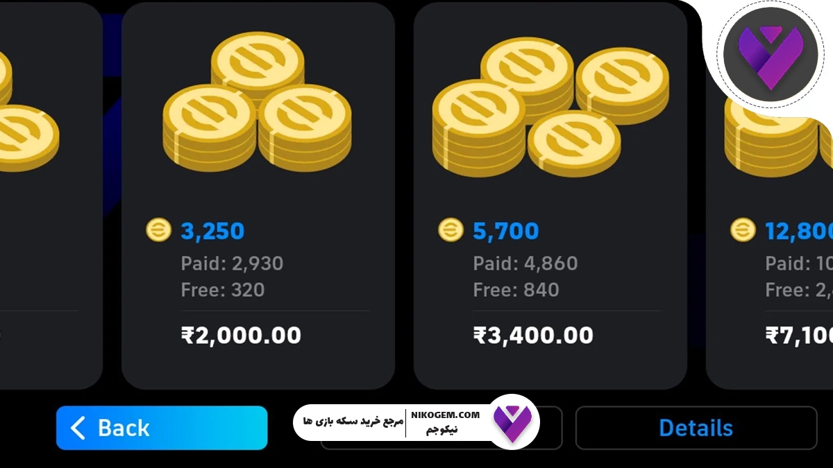Viewport: 833px width, 468px height.
Task: Choose the ₹2,000.00 price label
Action: pos(241,336)
